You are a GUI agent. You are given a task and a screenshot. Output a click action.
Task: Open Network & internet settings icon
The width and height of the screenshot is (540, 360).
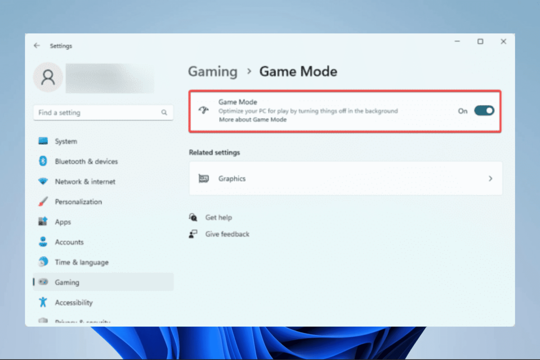tap(43, 181)
